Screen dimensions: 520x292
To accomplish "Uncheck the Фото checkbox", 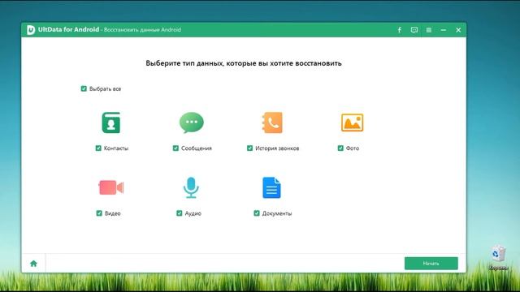I will coord(340,148).
